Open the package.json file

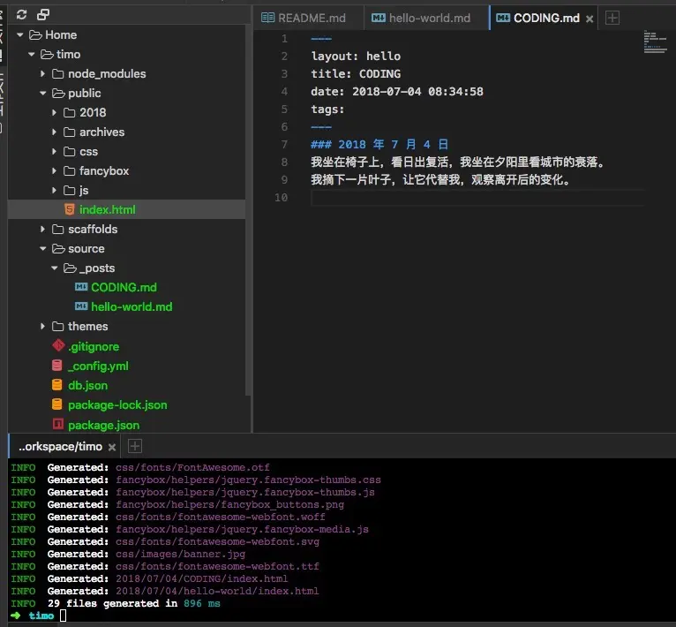tap(103, 425)
